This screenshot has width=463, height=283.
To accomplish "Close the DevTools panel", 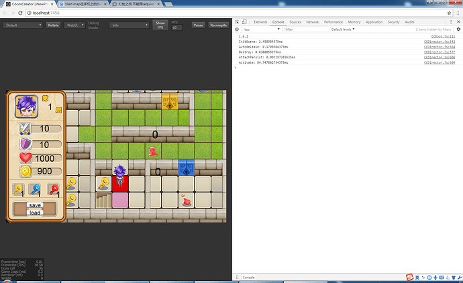I will tap(458, 22).
